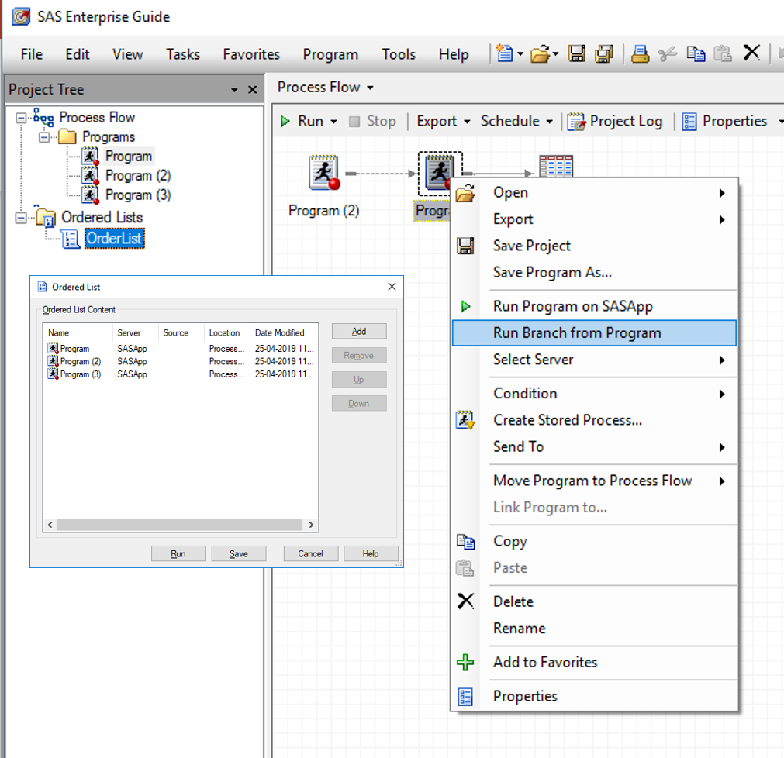Viewport: 784px width, 758px height.
Task: Open the Schedule toolbar dropdown
Action: point(550,122)
